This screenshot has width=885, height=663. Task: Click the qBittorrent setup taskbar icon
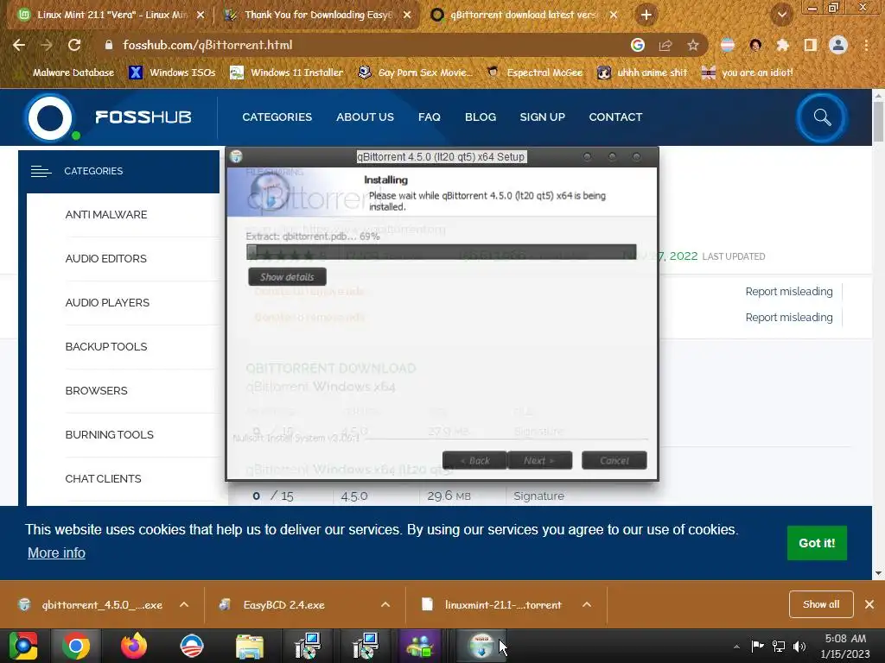tap(481, 646)
